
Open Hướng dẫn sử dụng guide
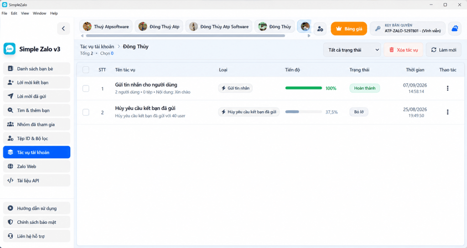click(x=36, y=208)
